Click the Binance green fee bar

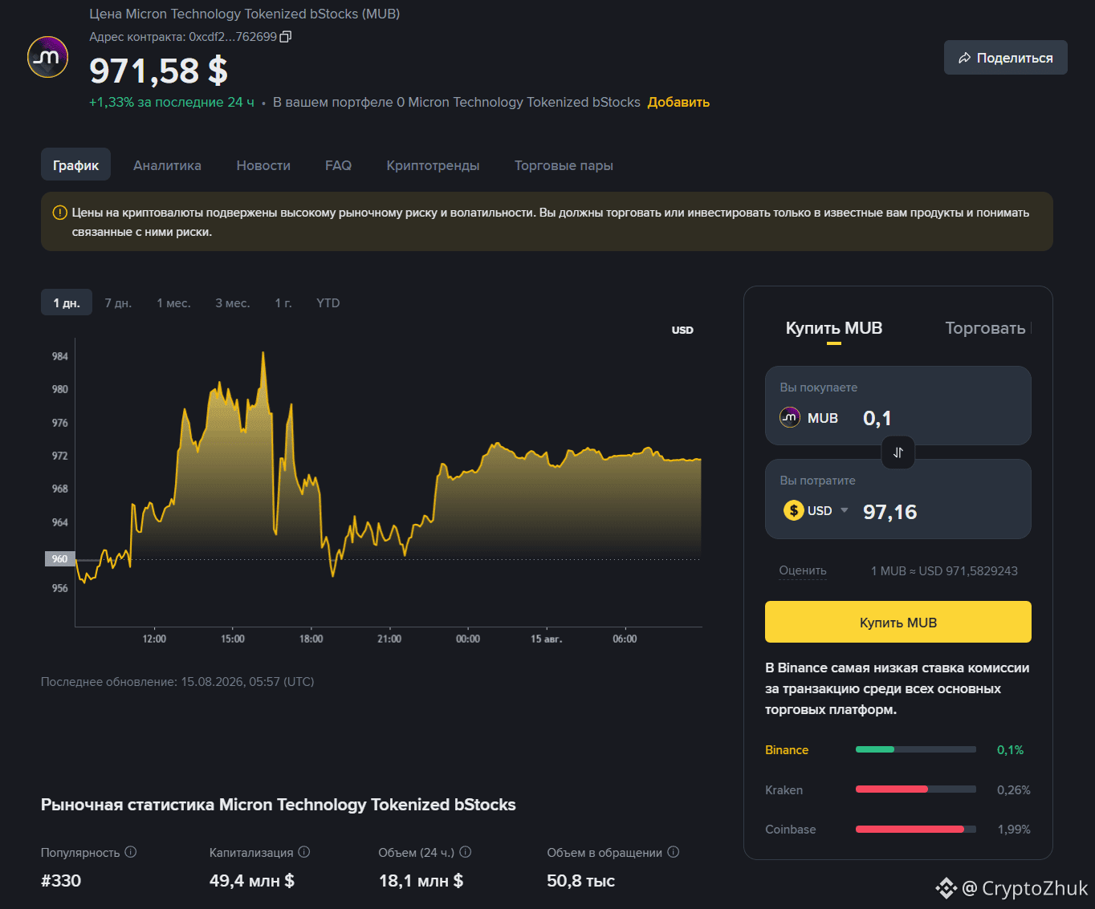point(875,749)
